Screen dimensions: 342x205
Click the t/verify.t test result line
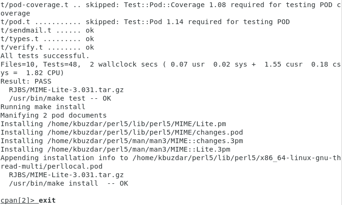[47, 47]
